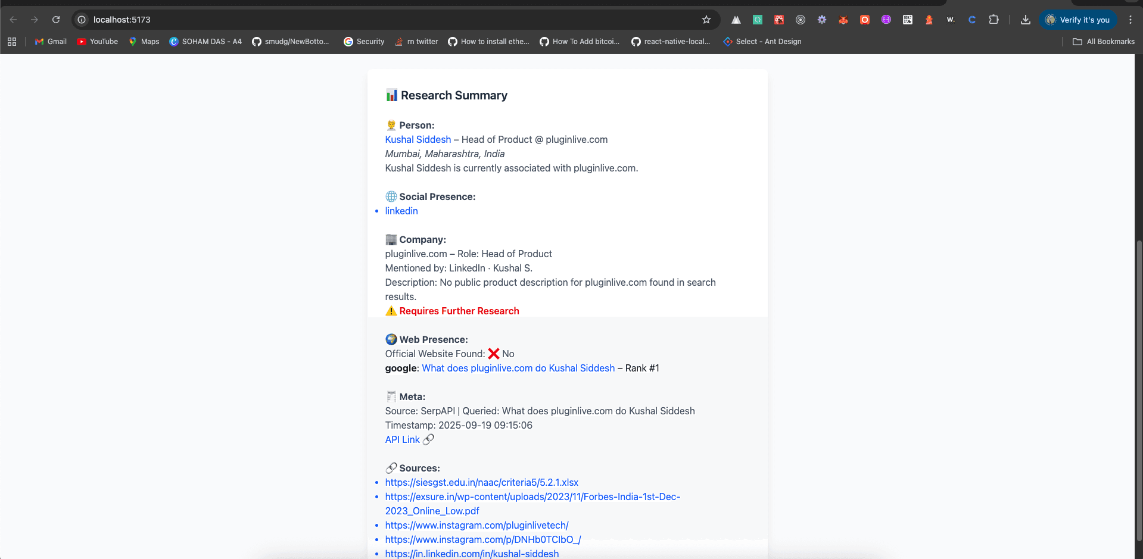Open the Security bookmark

click(x=364, y=42)
